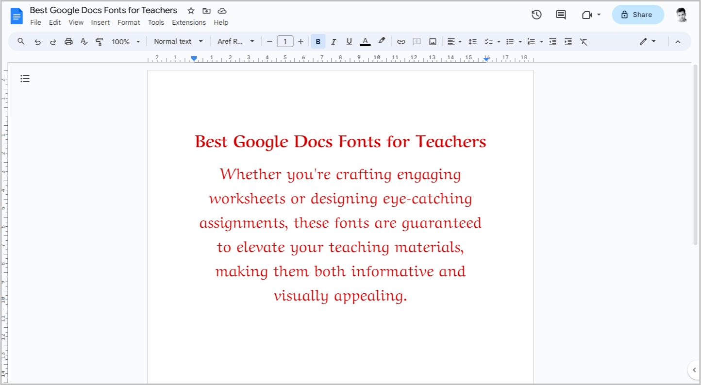Toggle underline formatting

349,41
